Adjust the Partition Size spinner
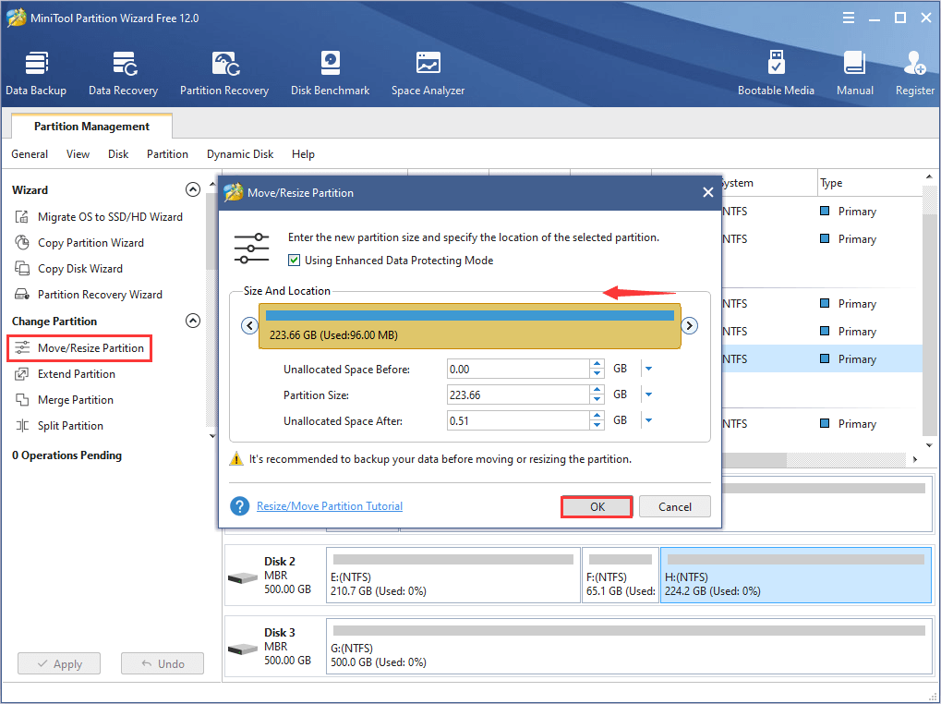 coord(597,394)
